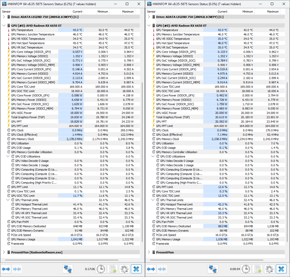Reset elapsed clock in left HWiNFO window

click(101, 269)
